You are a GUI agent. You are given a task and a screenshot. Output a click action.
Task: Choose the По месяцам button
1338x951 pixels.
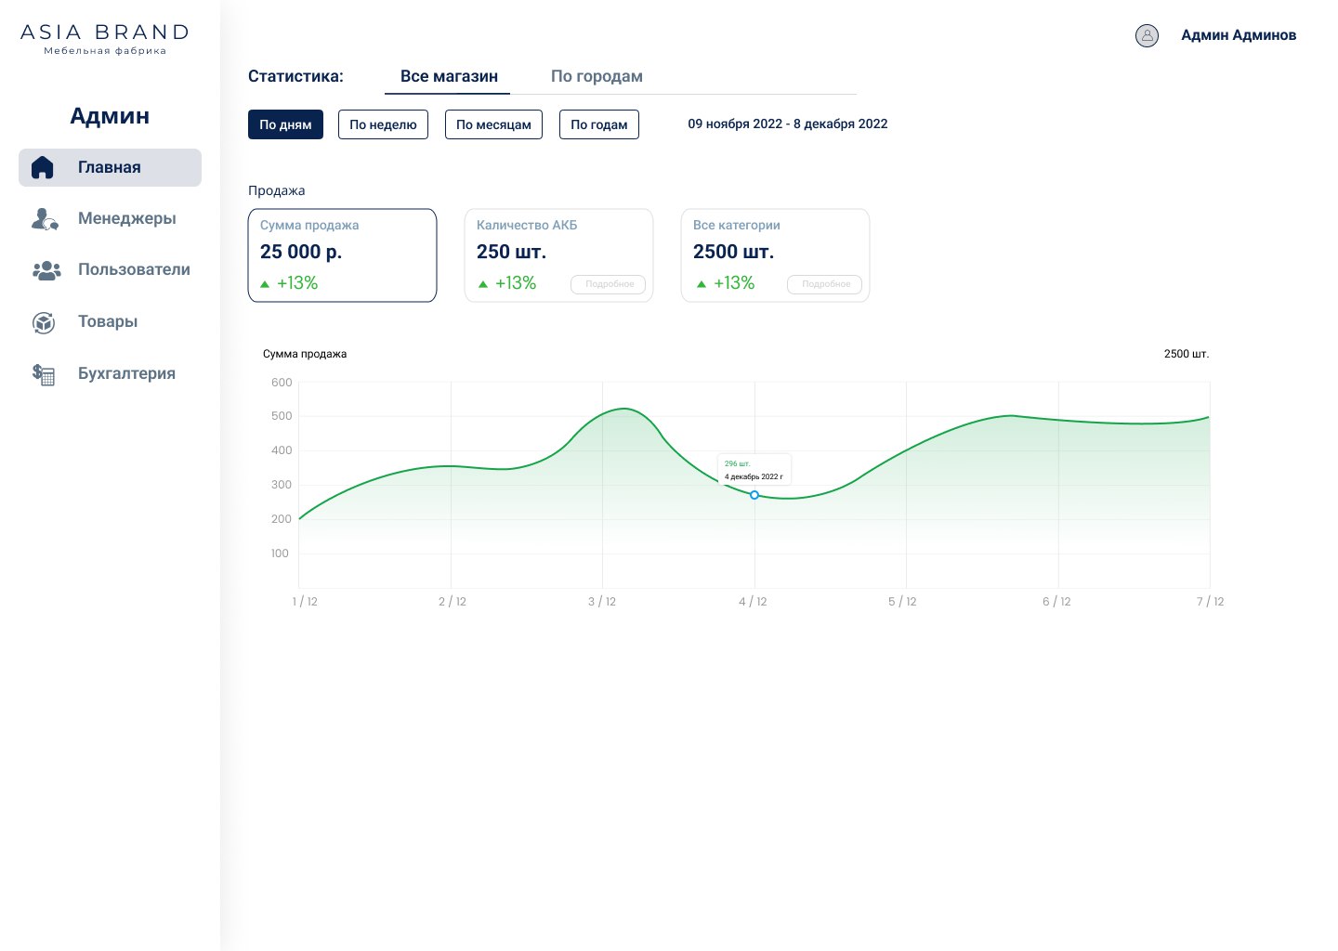tap(493, 124)
